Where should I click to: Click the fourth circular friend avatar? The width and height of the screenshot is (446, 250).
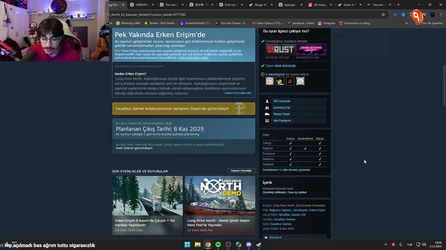tap(300, 81)
